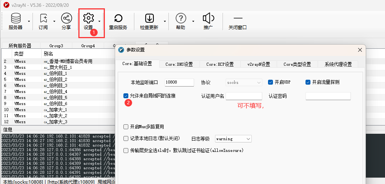Expand the 日志等级 warning dropdown
Screen dimensions: 385x184
point(233,139)
